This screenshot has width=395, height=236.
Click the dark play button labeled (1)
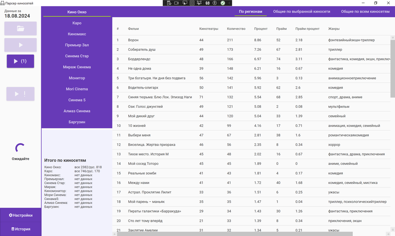point(20,61)
